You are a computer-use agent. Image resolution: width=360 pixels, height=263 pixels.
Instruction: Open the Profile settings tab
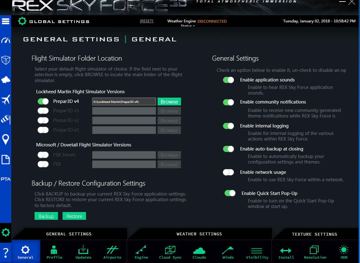[54, 251]
